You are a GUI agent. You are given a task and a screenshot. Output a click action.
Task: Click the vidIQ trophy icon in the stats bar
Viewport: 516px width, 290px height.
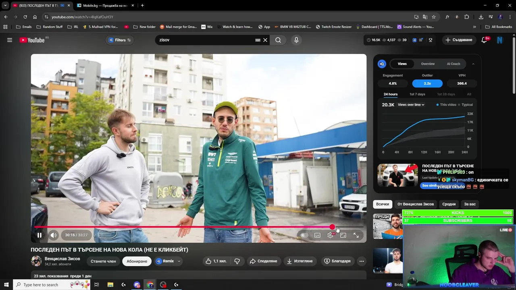[x=431, y=40]
